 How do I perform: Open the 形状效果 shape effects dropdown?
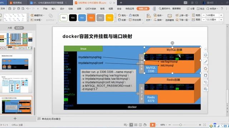(x=136, y=20)
